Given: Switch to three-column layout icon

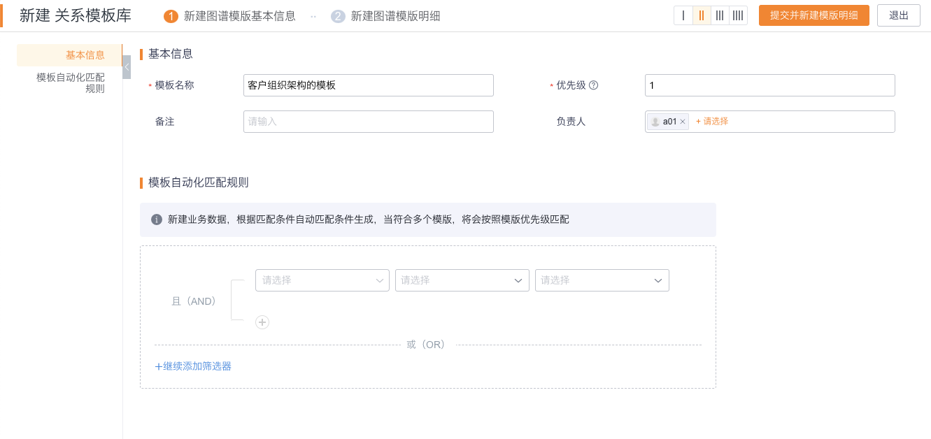Looking at the screenshot, I should click(720, 15).
